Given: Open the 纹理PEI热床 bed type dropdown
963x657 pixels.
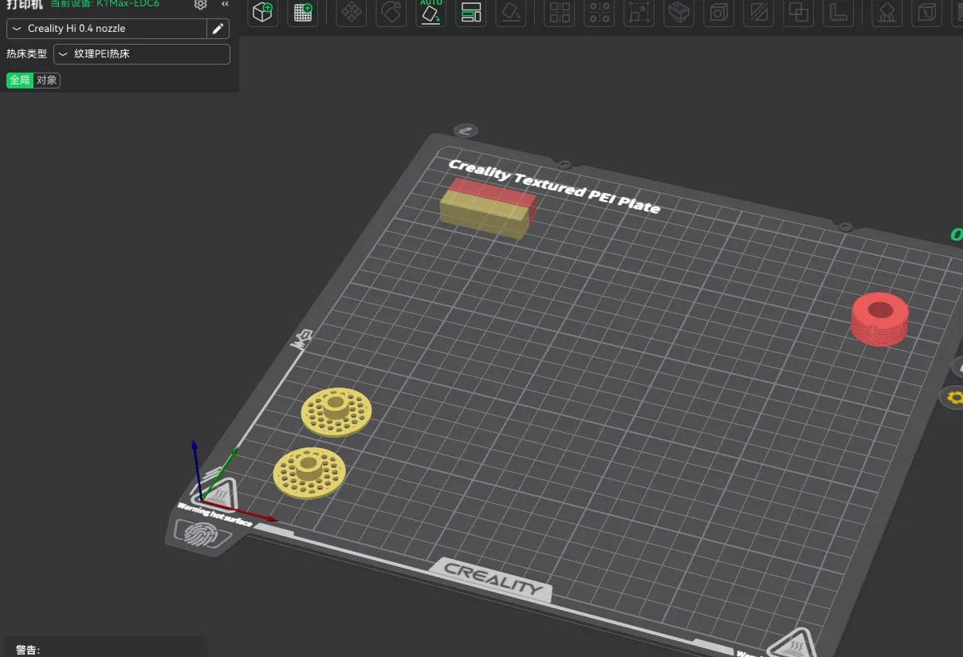Looking at the screenshot, I should pyautogui.click(x=142, y=54).
